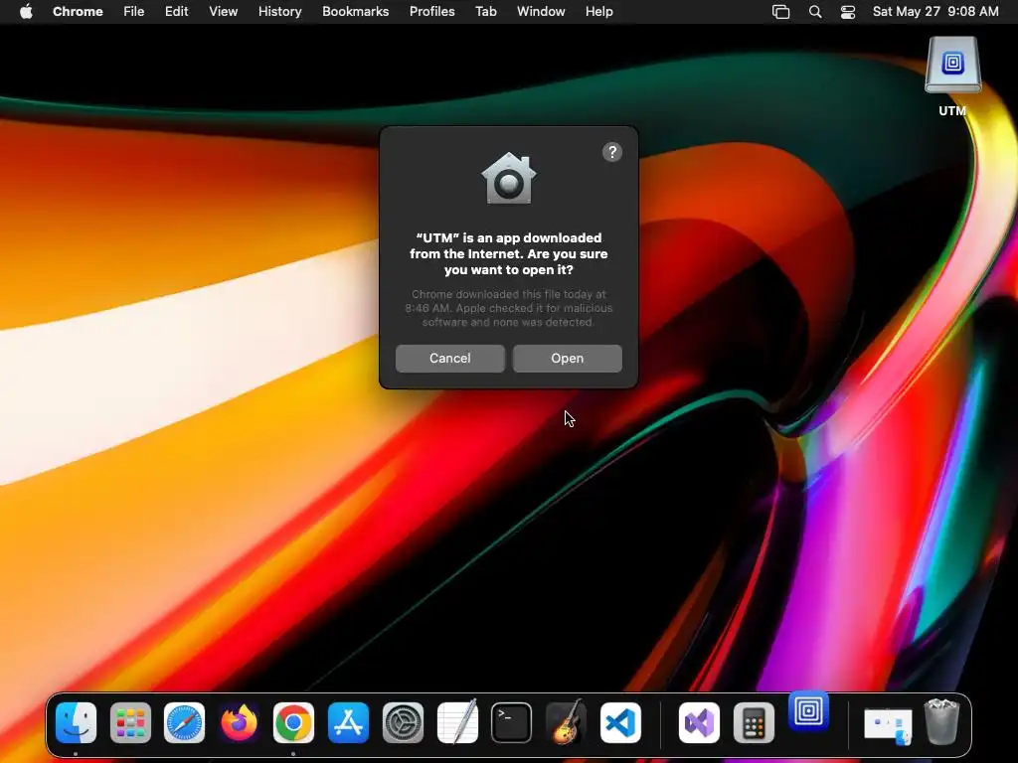1018x763 pixels.
Task: Click the bouncing UTM dock icon
Action: [808, 711]
